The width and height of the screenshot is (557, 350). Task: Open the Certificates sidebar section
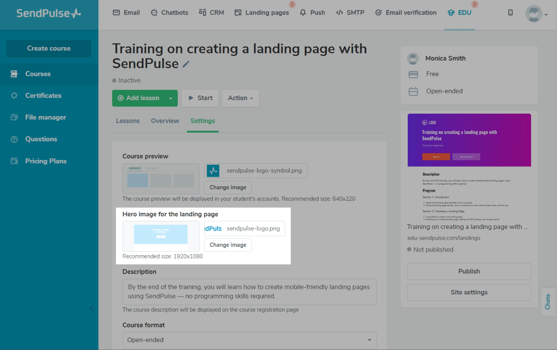[x=43, y=96]
